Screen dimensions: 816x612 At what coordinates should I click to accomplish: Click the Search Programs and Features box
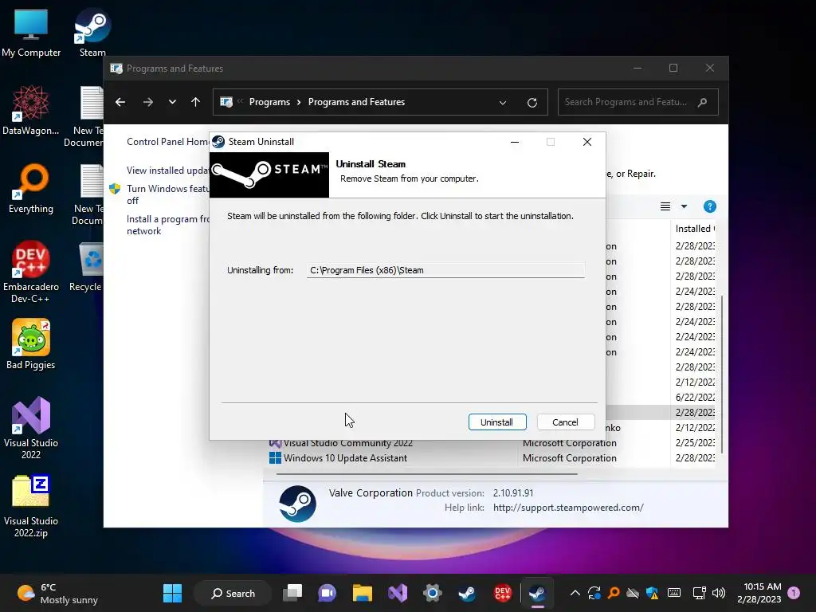point(638,102)
